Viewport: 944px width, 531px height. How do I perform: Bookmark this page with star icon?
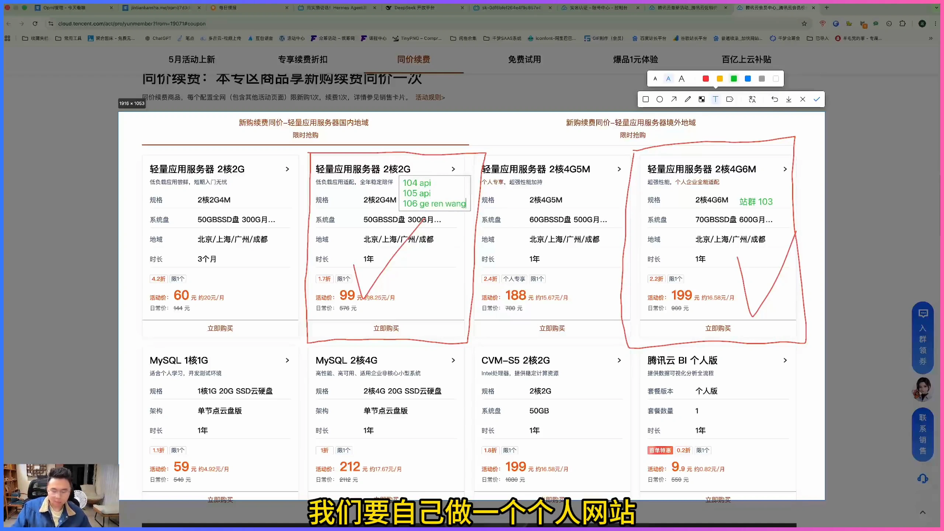click(x=804, y=24)
